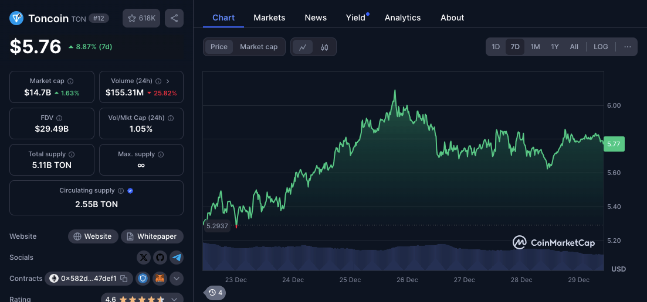This screenshot has height=302, width=647.
Task: Open the Analytics tab
Action: coord(402,18)
